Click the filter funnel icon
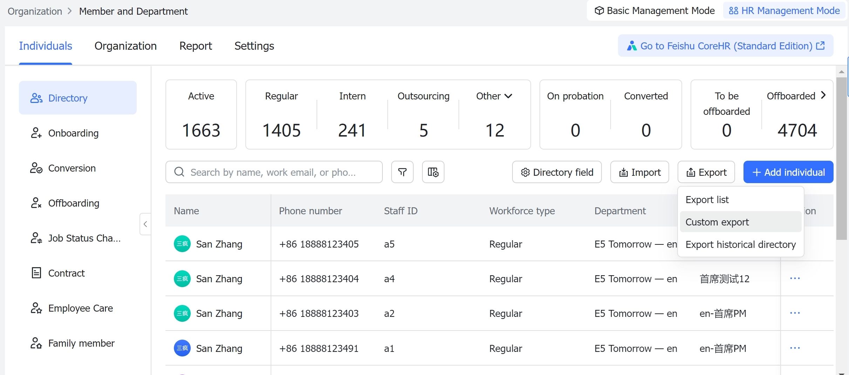The width and height of the screenshot is (849, 375). point(402,172)
